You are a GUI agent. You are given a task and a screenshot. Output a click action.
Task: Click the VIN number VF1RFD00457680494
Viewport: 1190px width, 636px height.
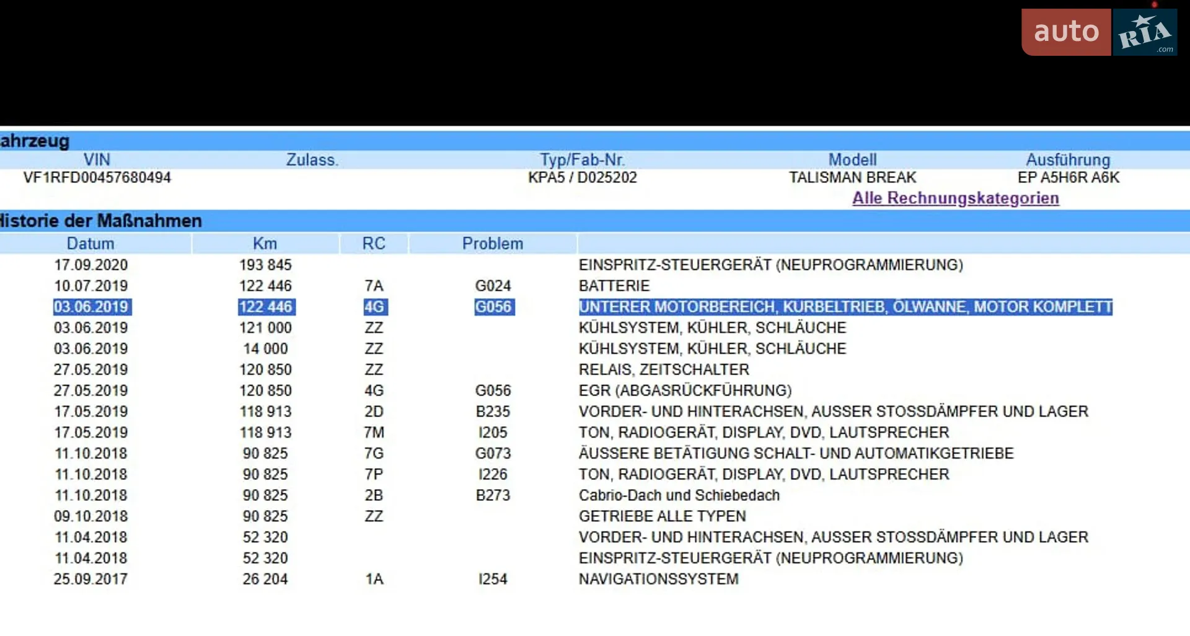tap(97, 178)
